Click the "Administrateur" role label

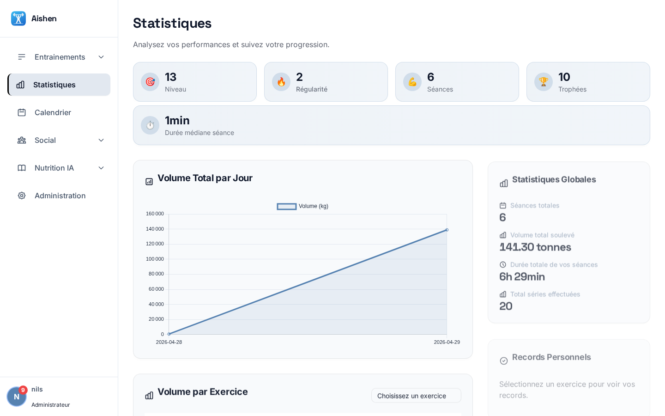[51, 405]
